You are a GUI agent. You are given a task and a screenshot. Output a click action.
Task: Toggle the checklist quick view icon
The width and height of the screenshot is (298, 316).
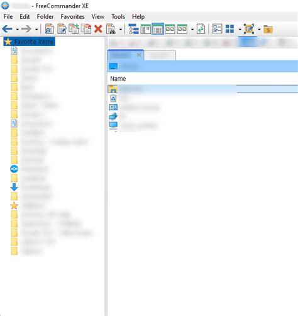point(217,29)
